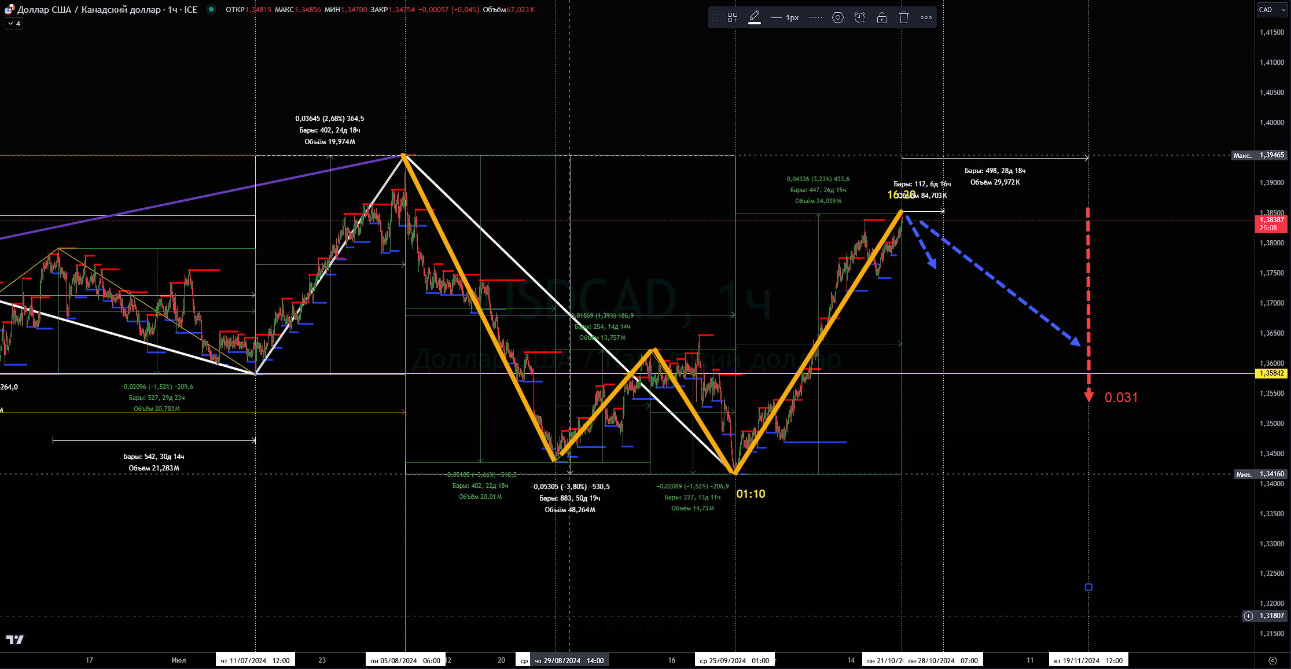Click the green label -0,02096 (-1,52%) -209,6

tap(157, 387)
